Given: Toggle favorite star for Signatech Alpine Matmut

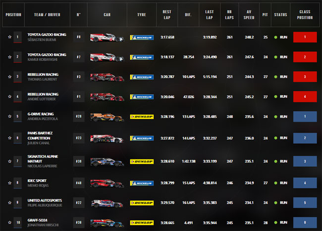Looking at the screenshot, I should [x=9, y=161].
